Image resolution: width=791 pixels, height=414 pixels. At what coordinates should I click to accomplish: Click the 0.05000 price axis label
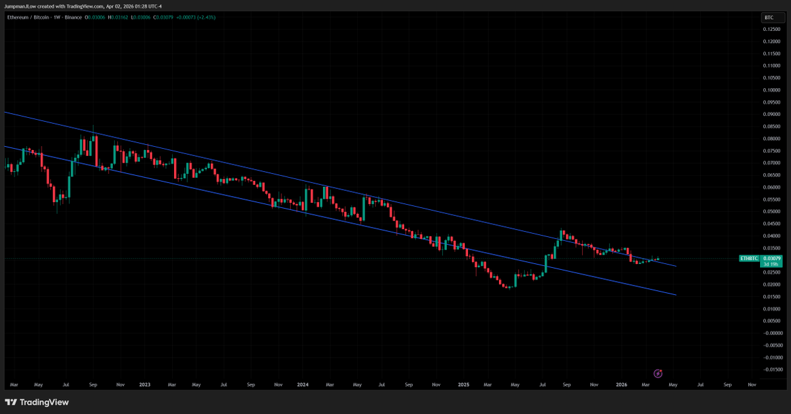coord(772,212)
